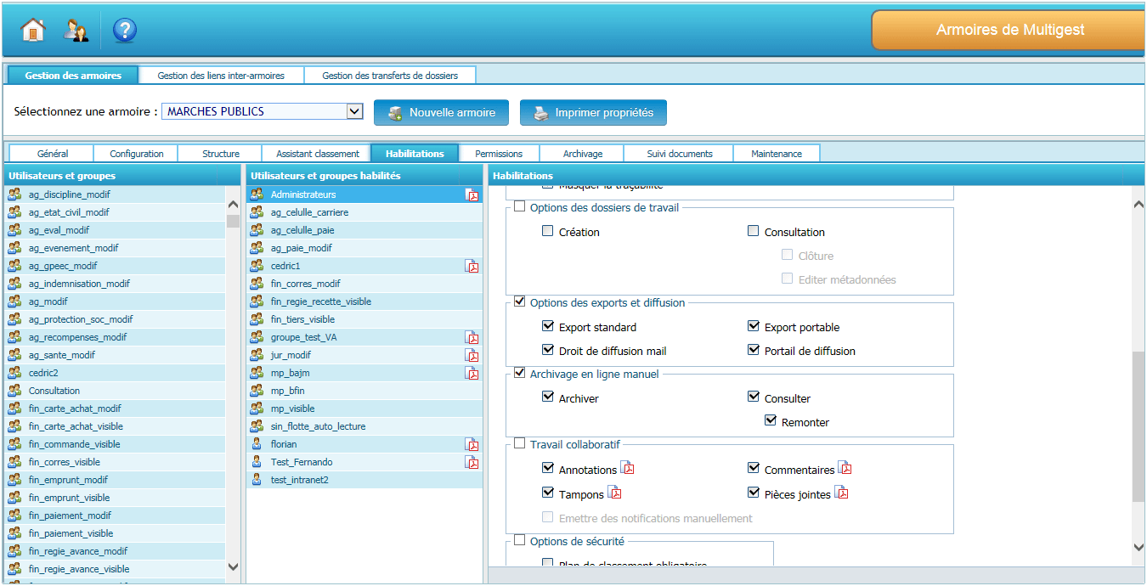Image resolution: width=1147 pixels, height=586 pixels.
Task: Click PDF icon next to cedric1
Action: click(472, 267)
